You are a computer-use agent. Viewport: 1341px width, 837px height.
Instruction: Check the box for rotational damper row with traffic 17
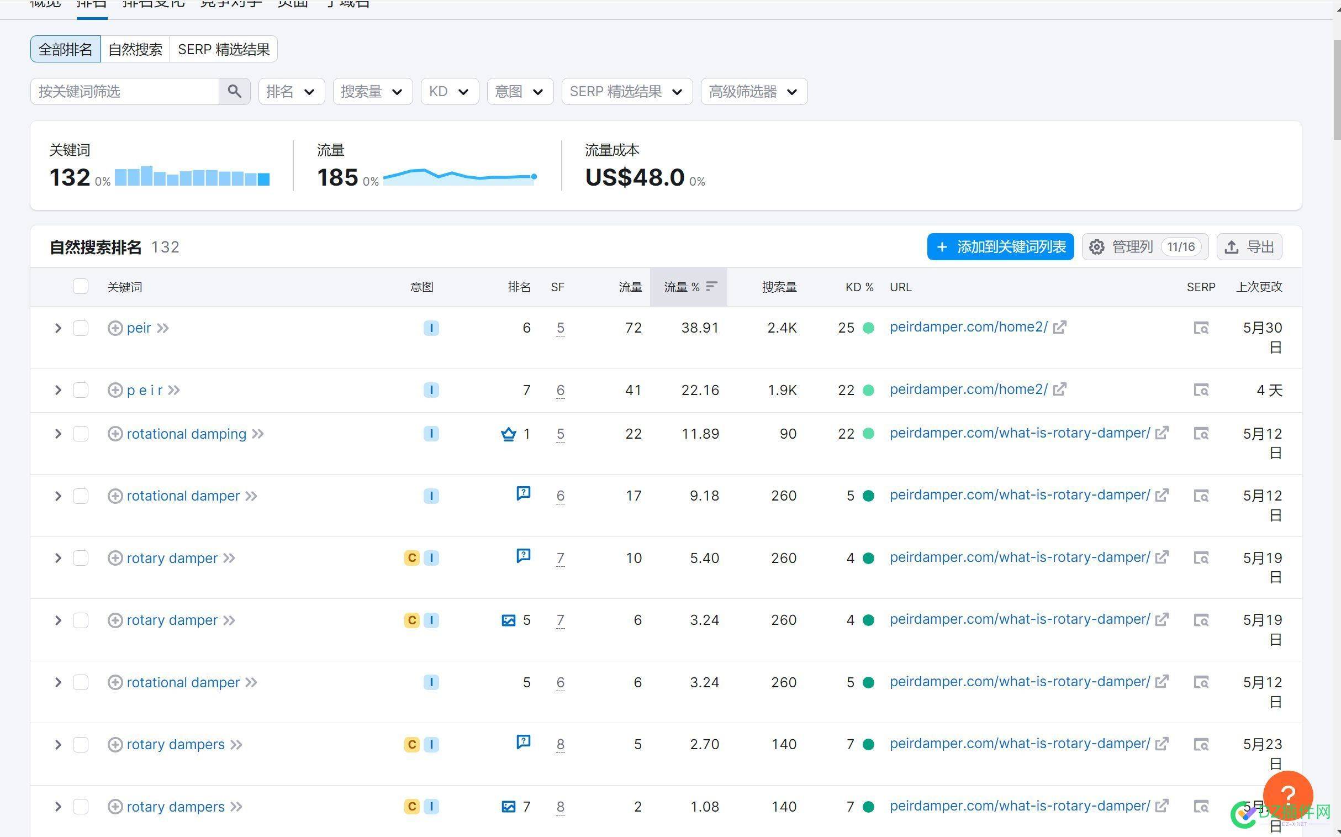coord(81,496)
